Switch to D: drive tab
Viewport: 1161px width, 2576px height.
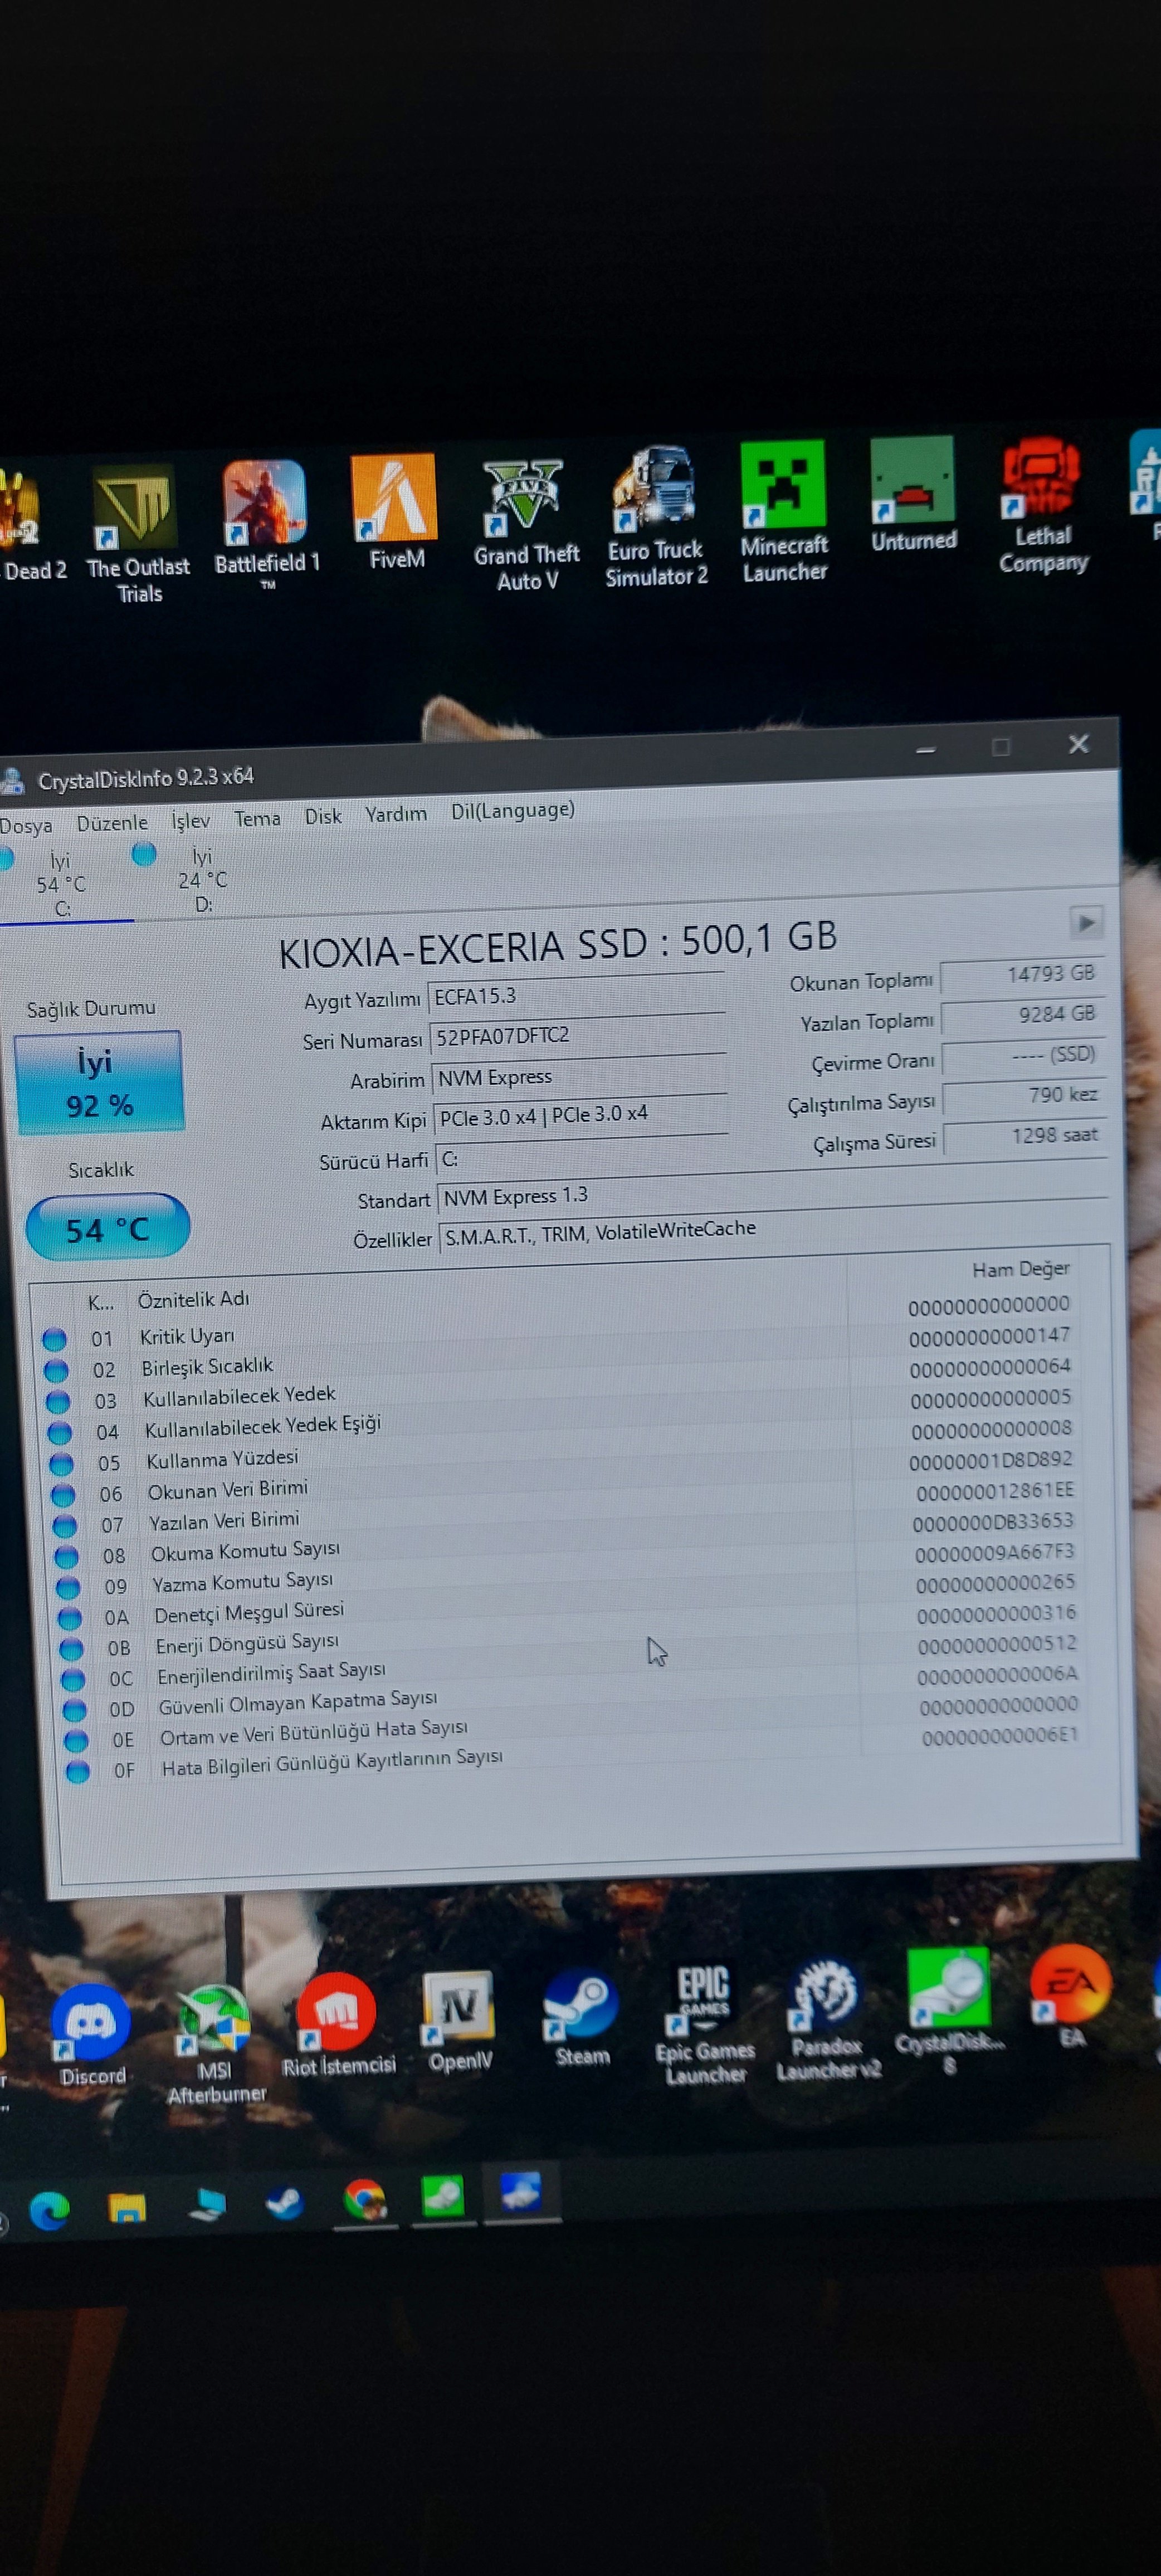point(200,880)
